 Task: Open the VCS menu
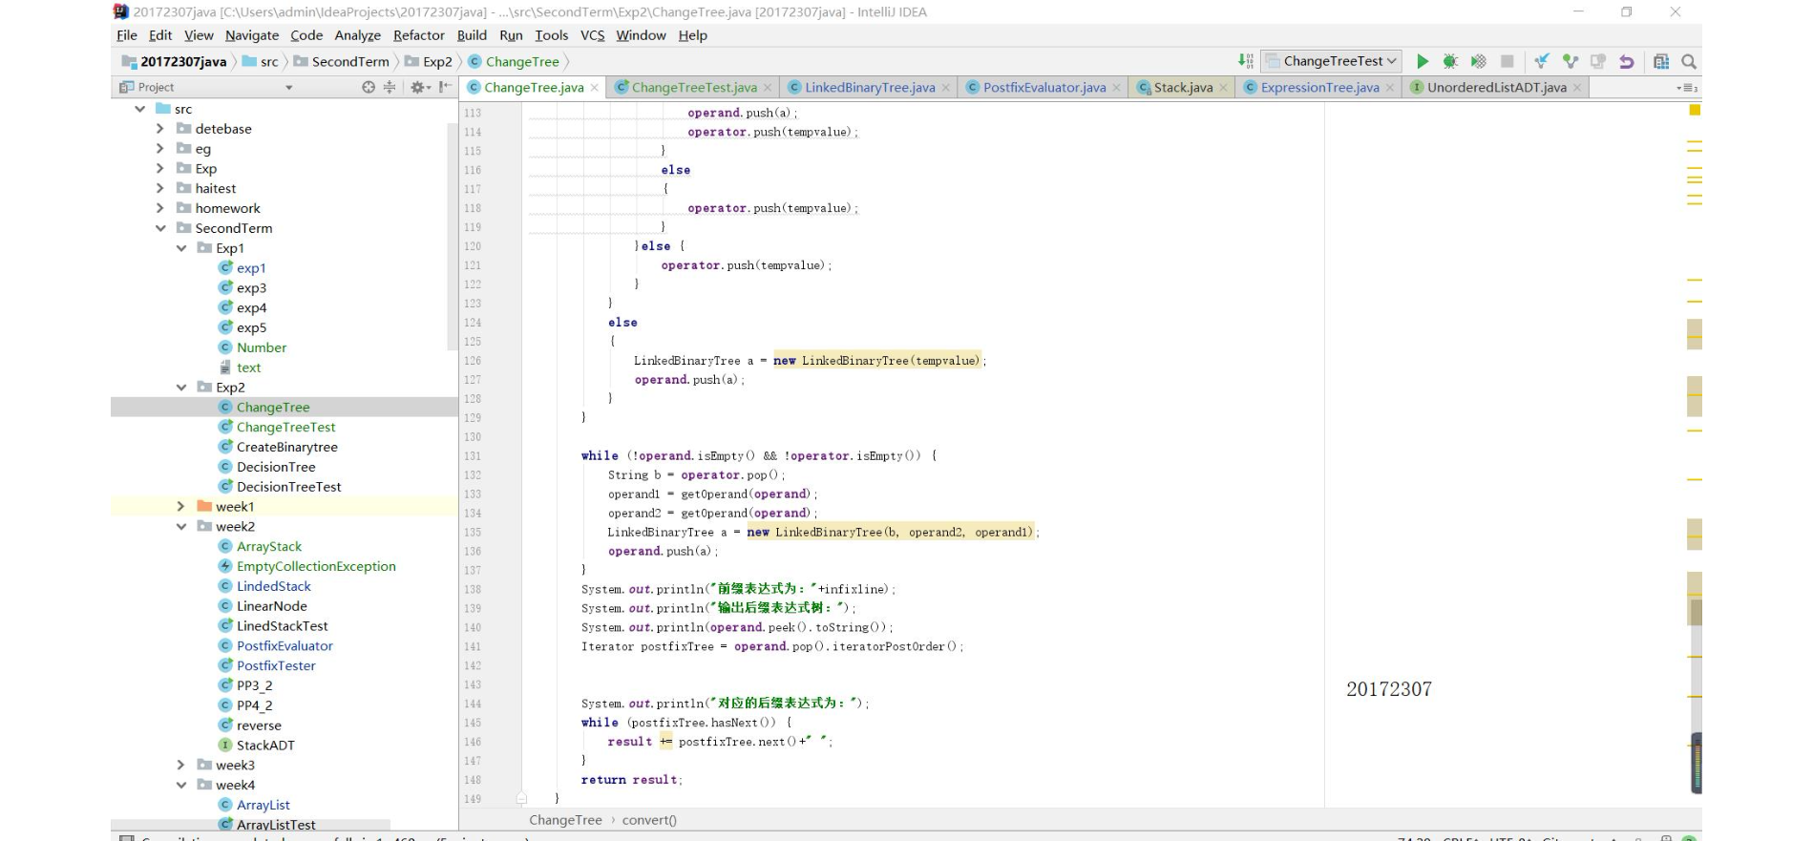pyautogui.click(x=593, y=35)
